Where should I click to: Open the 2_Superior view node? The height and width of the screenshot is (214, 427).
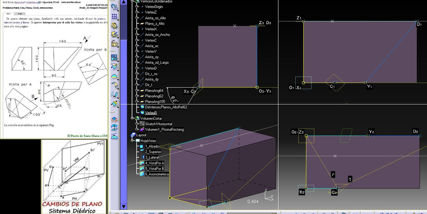click(153, 152)
